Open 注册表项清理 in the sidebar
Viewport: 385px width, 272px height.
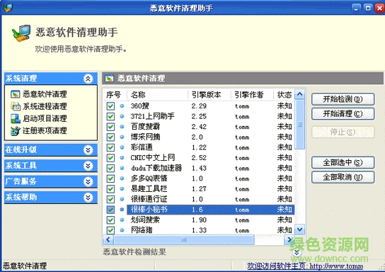[x=45, y=131]
